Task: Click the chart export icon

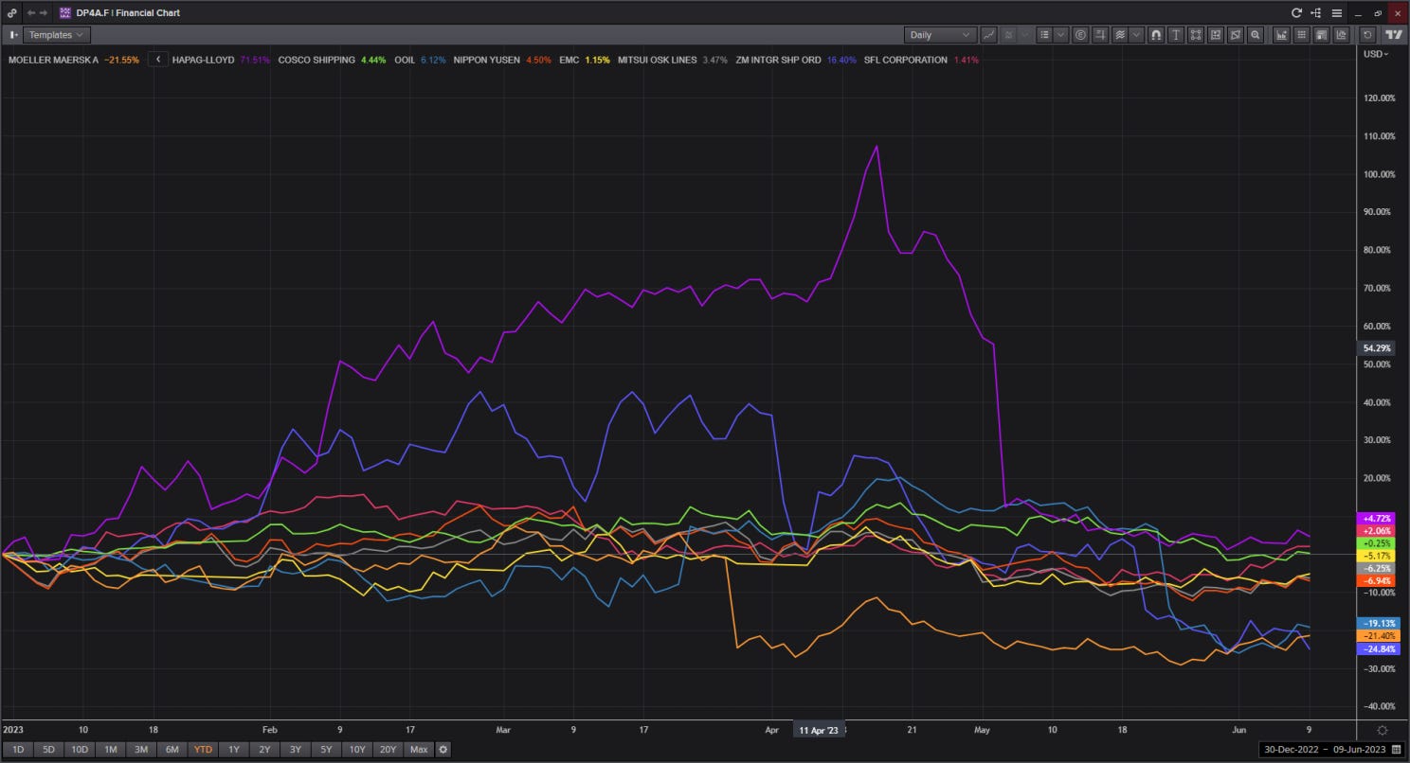Action: [x=1342, y=35]
